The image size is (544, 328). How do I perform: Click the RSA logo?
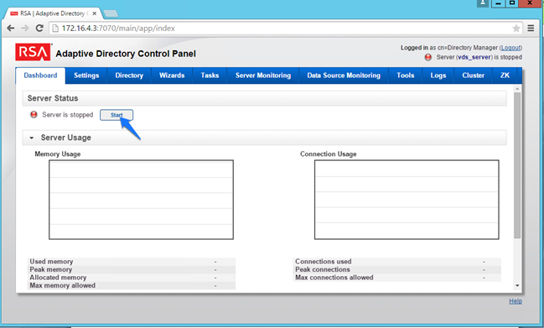[x=34, y=52]
